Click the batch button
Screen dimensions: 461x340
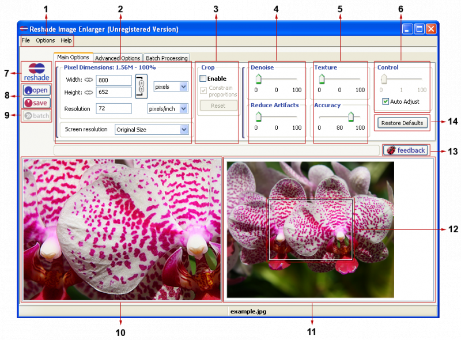tap(37, 116)
